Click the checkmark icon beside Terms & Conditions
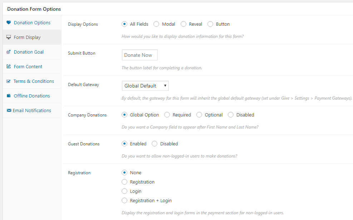Screen dimensions: 353x220 click(x=9, y=81)
